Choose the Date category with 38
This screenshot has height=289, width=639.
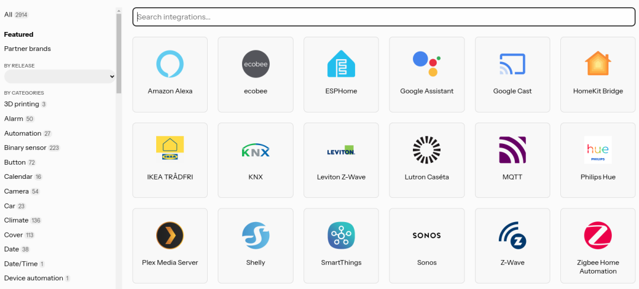[x=17, y=249]
